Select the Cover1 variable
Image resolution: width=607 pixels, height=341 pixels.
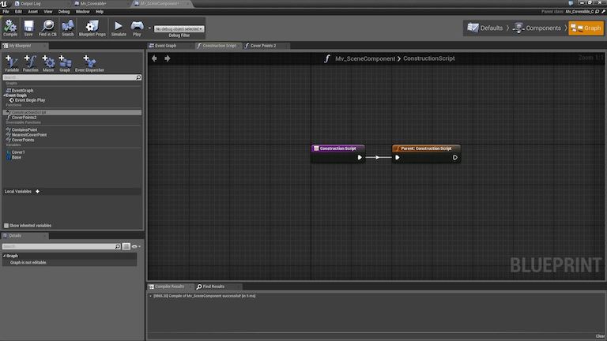(18, 152)
